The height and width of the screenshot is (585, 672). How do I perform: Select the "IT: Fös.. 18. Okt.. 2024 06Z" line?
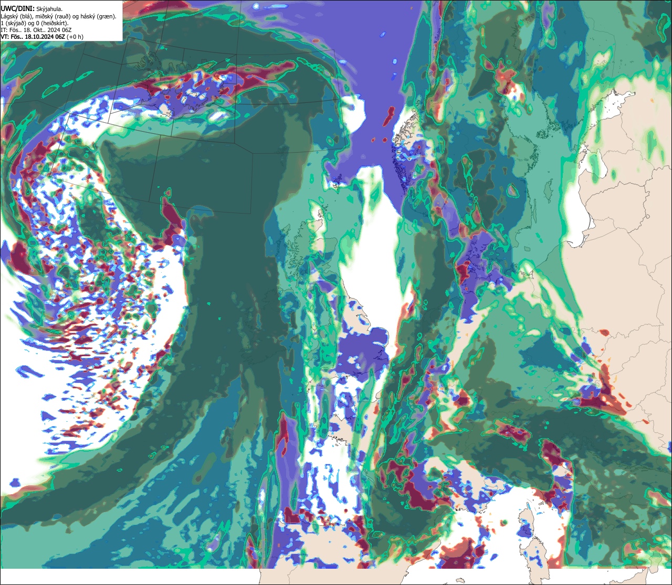coord(36,30)
